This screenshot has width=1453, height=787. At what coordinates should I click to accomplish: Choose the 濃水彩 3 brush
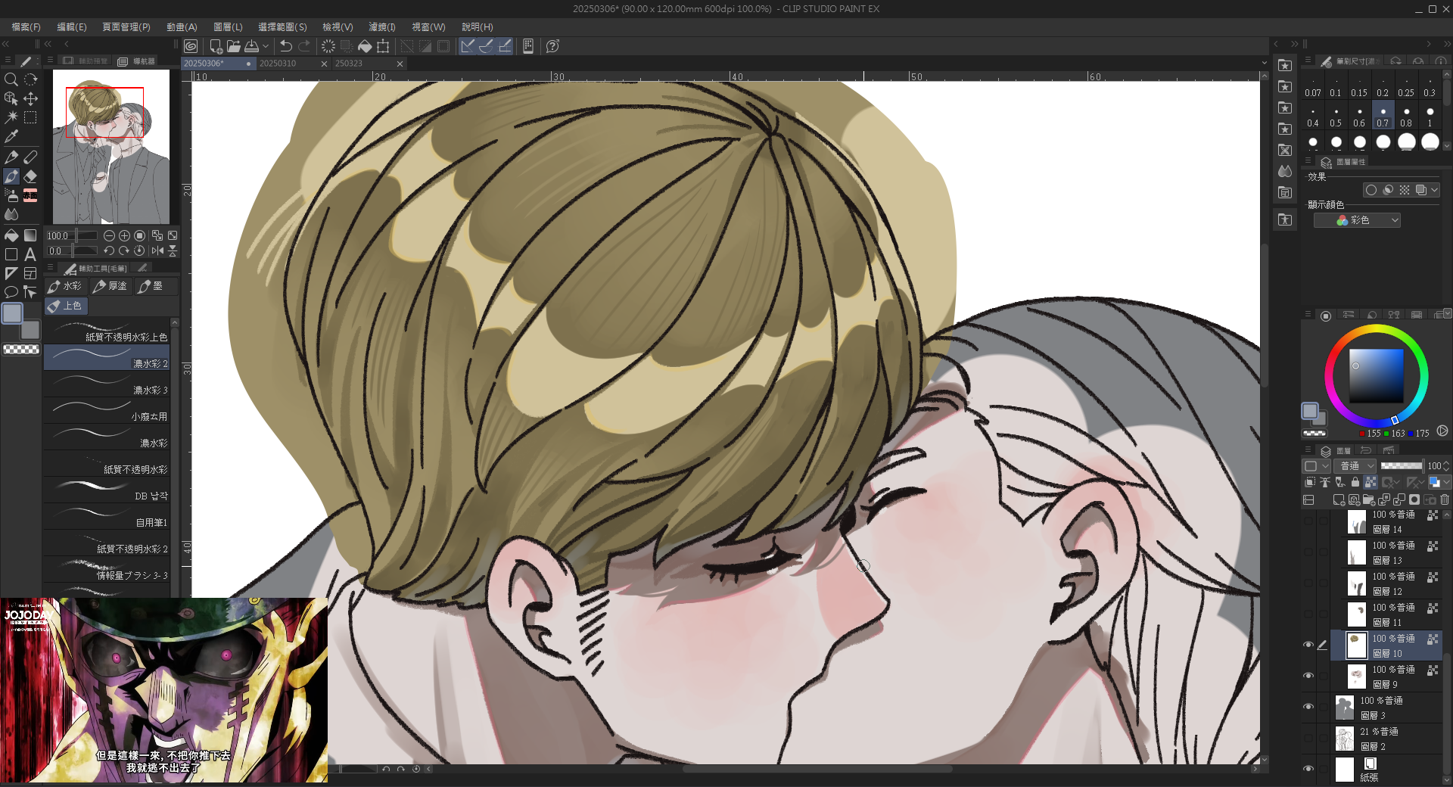pyautogui.click(x=107, y=384)
